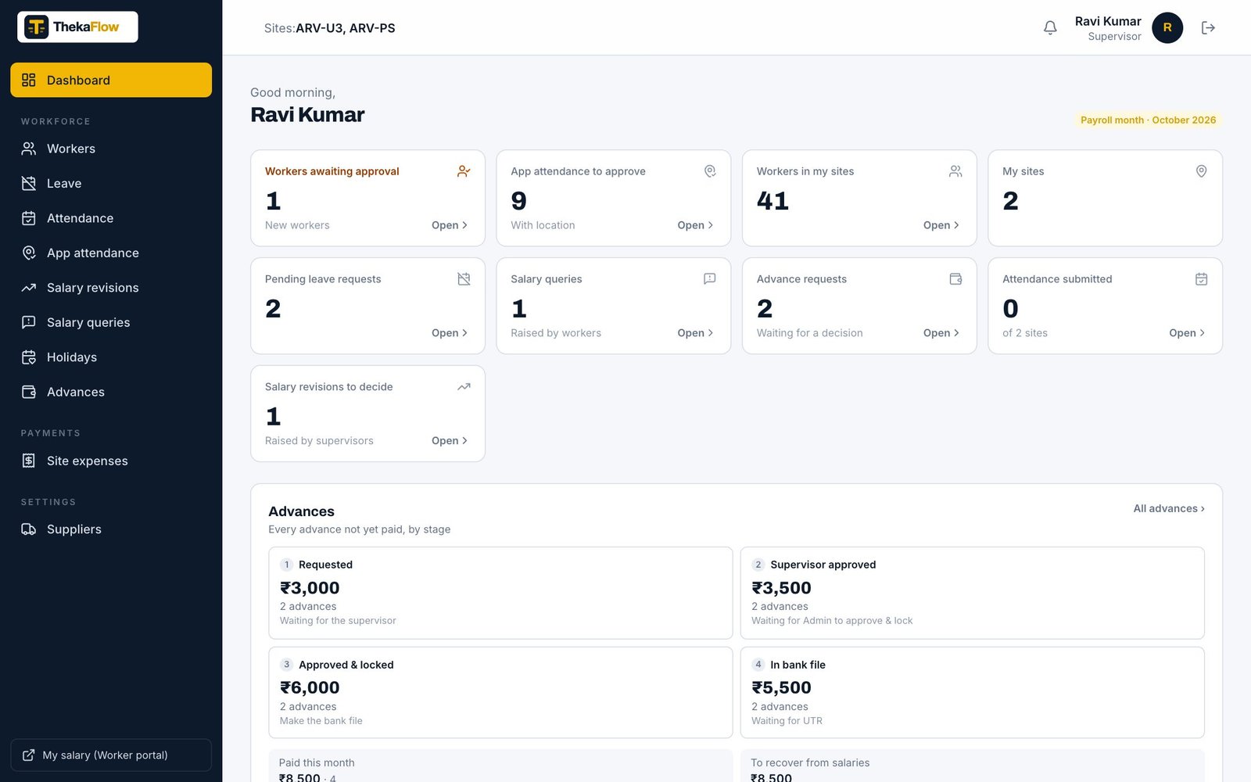1251x782 pixels.
Task: Open Holidays in sidebar
Action: [x=111, y=357]
